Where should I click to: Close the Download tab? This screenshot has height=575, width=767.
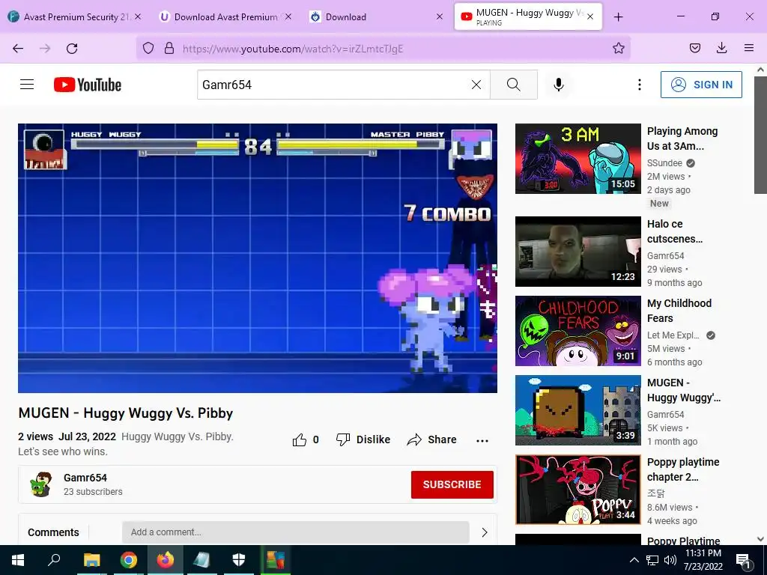pyautogui.click(x=439, y=16)
